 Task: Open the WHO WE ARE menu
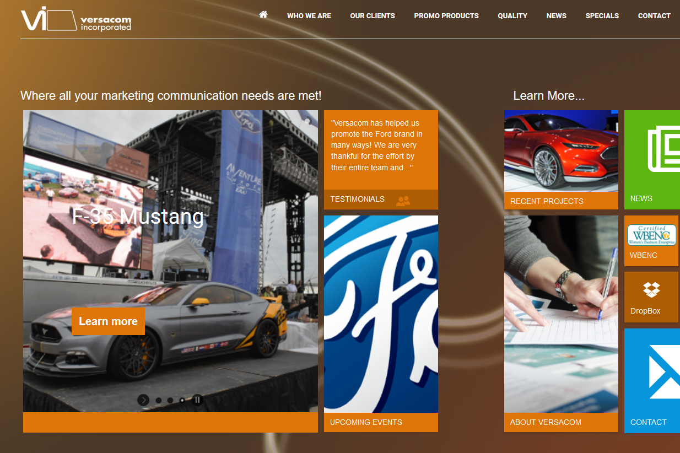coord(309,16)
